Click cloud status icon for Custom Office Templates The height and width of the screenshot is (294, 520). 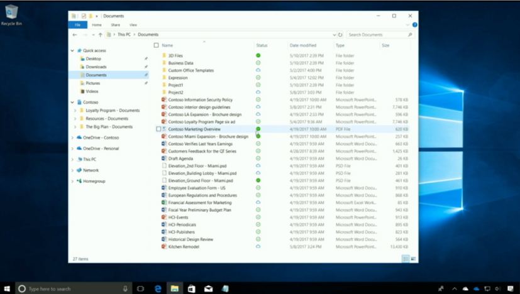point(258,70)
